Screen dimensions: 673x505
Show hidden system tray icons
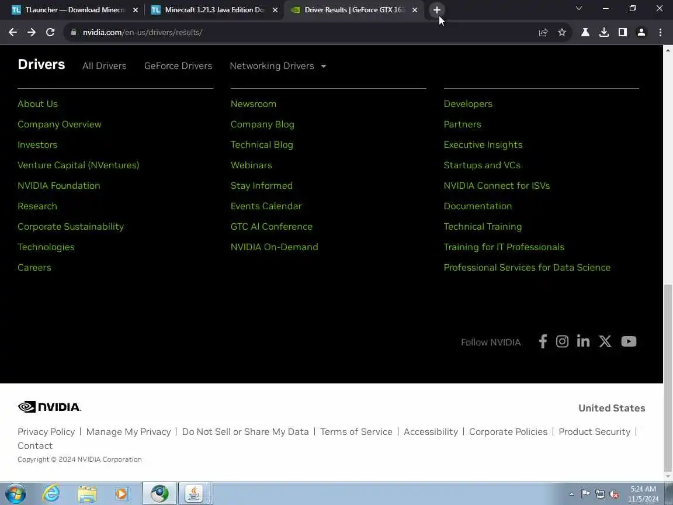(x=571, y=494)
